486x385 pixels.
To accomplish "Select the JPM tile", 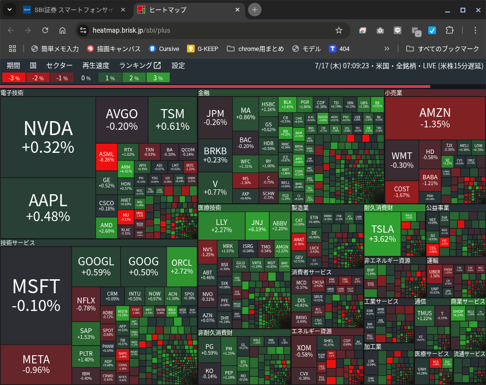I will click(x=215, y=117).
